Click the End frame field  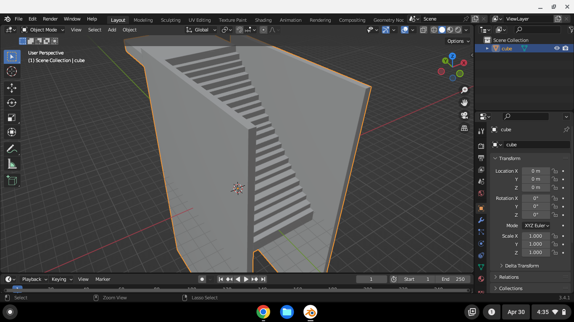(453, 279)
